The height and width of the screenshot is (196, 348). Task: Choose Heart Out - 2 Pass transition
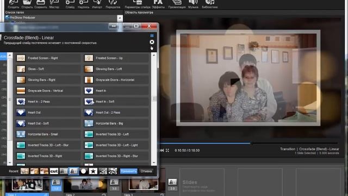click(116, 113)
